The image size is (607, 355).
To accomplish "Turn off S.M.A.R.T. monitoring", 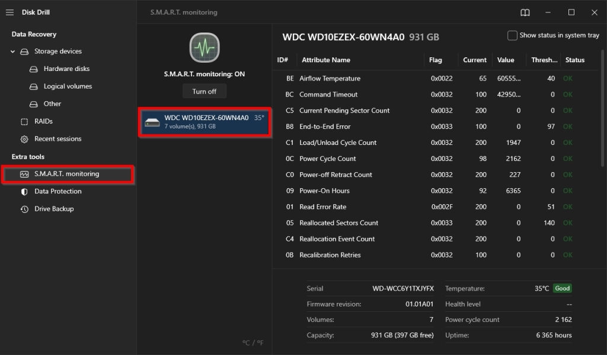I will (204, 91).
